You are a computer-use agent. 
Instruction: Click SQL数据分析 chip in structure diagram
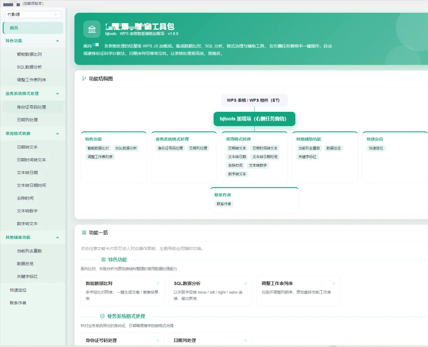click(126, 148)
